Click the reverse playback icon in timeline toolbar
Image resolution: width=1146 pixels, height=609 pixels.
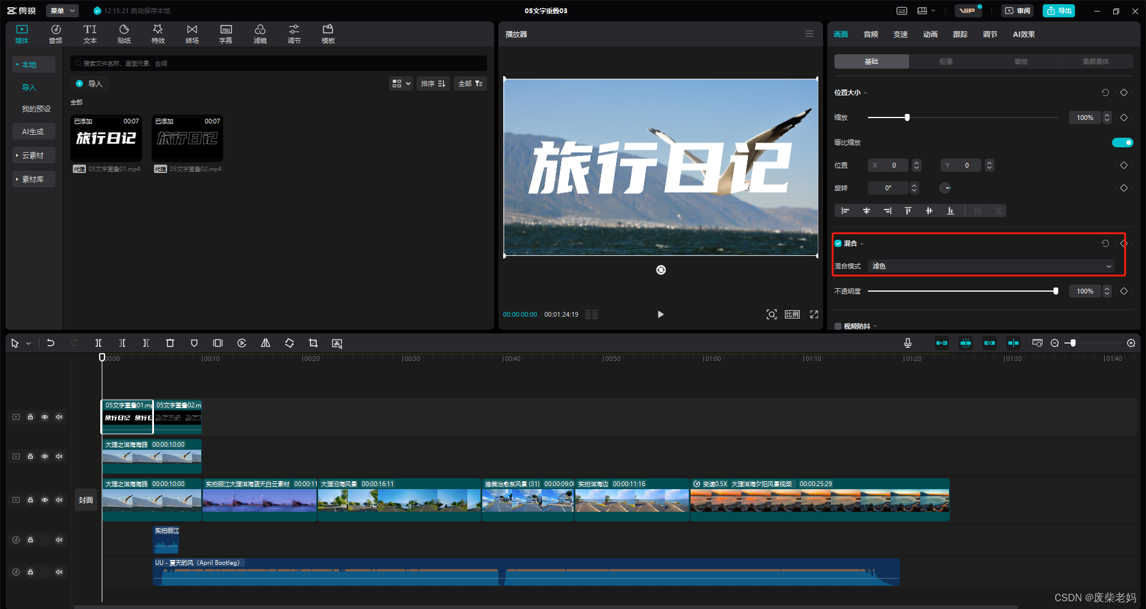point(242,343)
